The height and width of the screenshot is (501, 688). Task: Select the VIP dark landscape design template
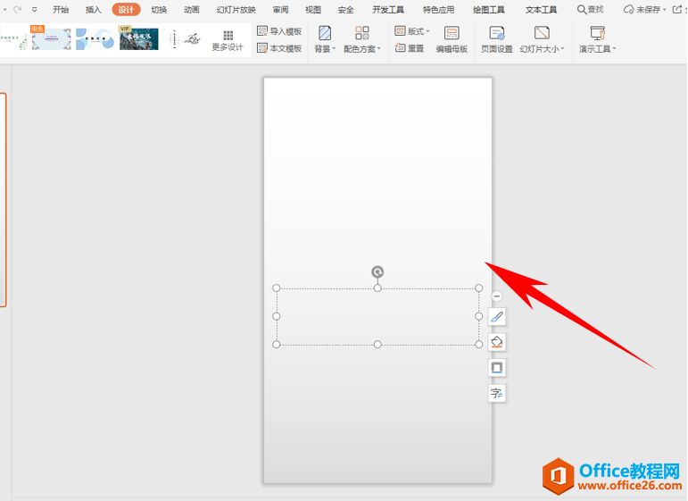coord(139,39)
